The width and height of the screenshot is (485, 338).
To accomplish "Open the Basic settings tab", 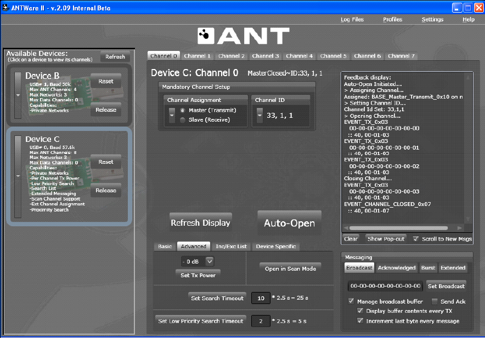I will [165, 246].
